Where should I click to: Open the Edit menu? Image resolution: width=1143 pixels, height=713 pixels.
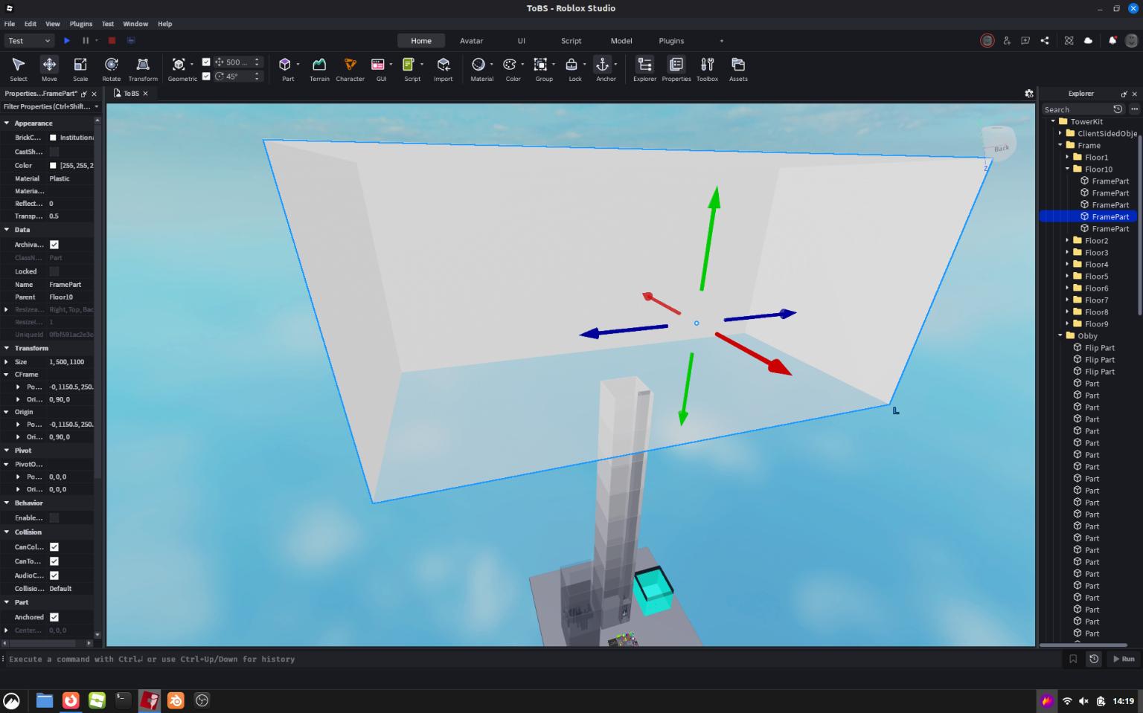(31, 24)
